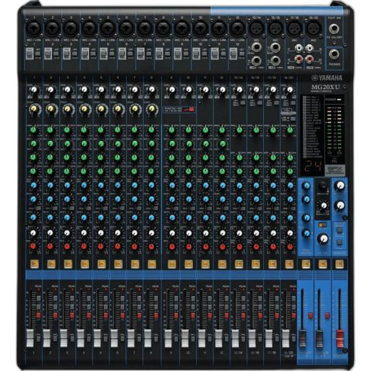Screen dimensions: 371x371
Task: Select the channel 2 white FX send knob
Action: pyautogui.click(x=50, y=233)
